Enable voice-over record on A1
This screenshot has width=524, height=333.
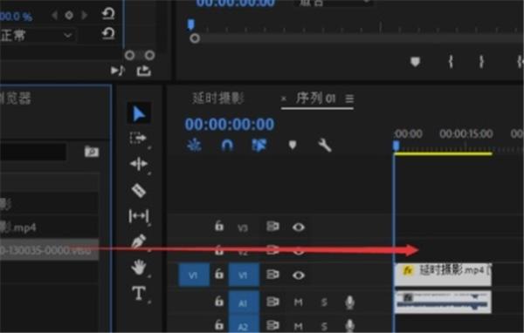click(x=349, y=302)
